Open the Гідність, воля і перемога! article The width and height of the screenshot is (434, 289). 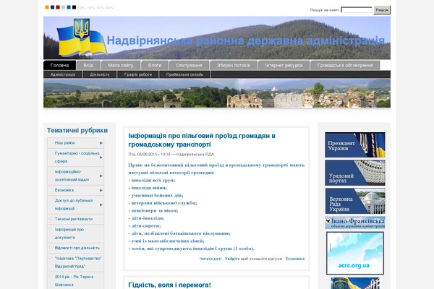169,285
